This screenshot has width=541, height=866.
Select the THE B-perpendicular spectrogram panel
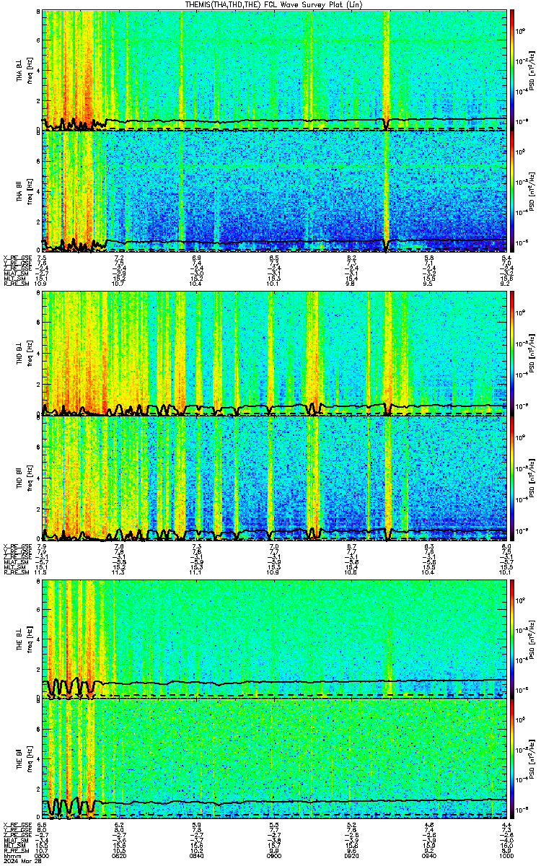[x=274, y=639]
